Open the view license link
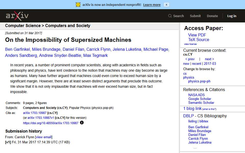Viewport: 245px width, 153px height. [x=190, y=44]
